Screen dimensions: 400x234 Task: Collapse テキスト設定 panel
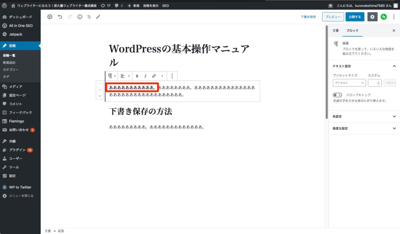pyautogui.click(x=364, y=66)
